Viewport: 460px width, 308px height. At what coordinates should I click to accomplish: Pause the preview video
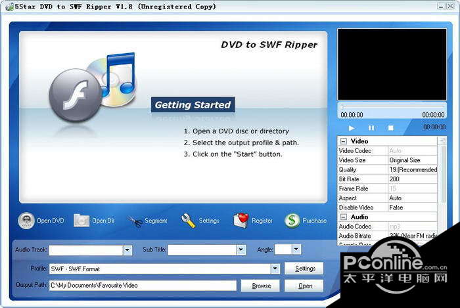371,128
